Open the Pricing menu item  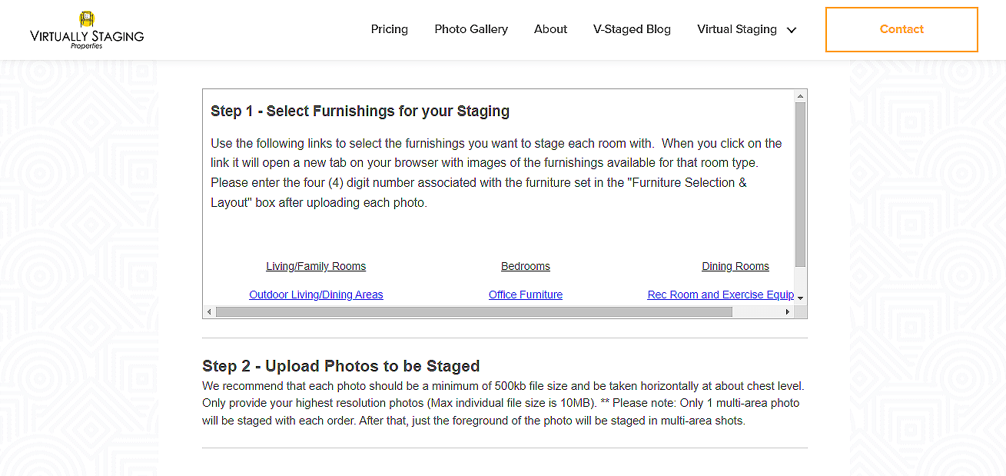(389, 29)
